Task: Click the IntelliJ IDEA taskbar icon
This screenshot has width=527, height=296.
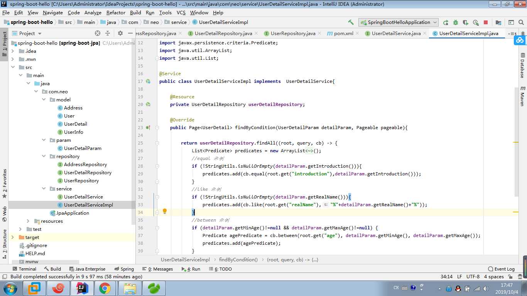Action: (x=82, y=288)
